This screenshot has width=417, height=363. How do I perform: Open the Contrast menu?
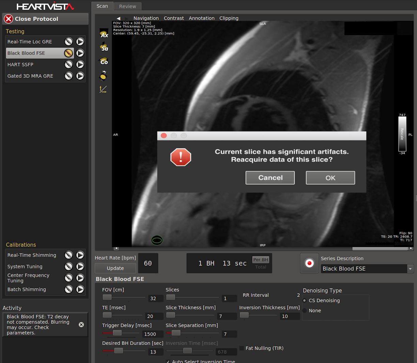tap(173, 18)
